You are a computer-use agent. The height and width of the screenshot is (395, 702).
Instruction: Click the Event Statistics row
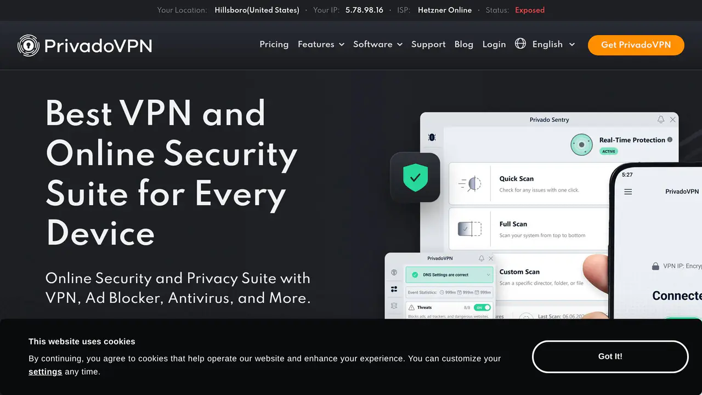point(449,292)
